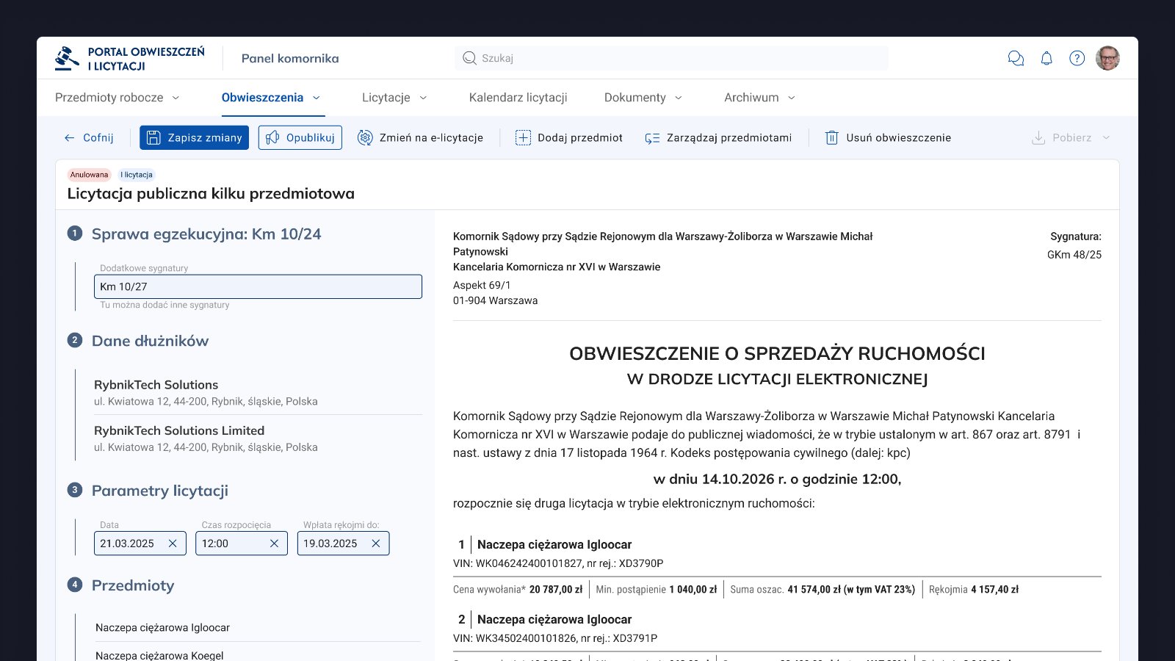Viewport: 1175px width, 661px height.
Task: Click the GKm 48/25 signature text
Action: 1074,255
